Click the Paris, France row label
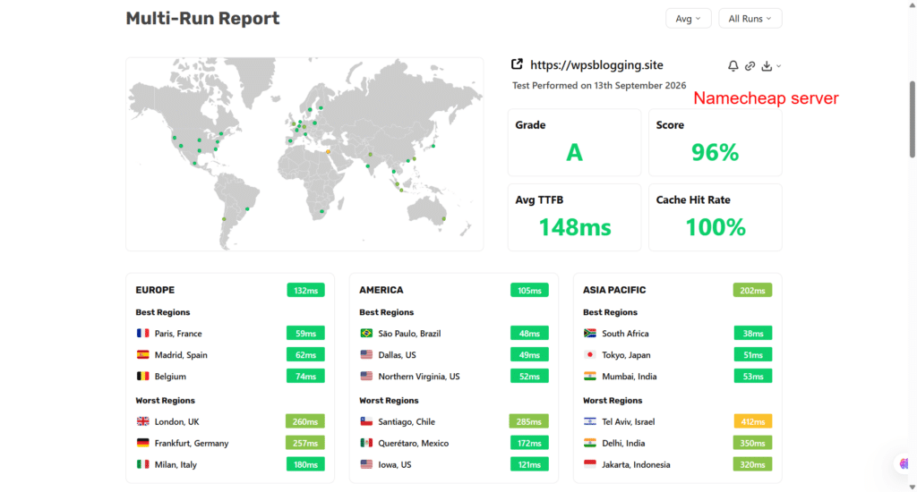Viewport: 917px width, 492px height. coord(178,334)
